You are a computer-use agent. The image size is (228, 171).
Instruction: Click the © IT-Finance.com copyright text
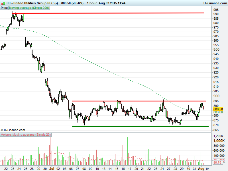(13, 130)
